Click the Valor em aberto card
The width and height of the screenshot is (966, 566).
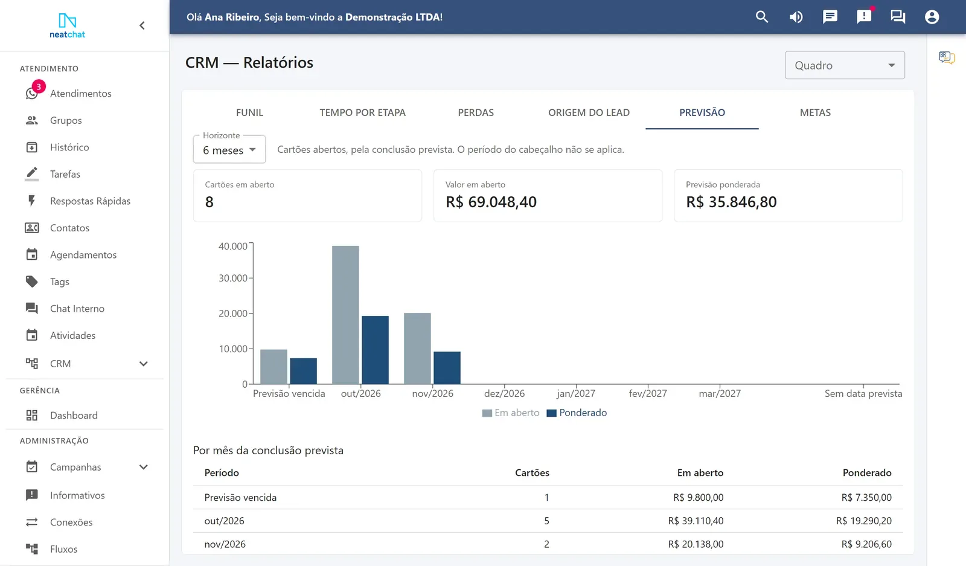[548, 196]
